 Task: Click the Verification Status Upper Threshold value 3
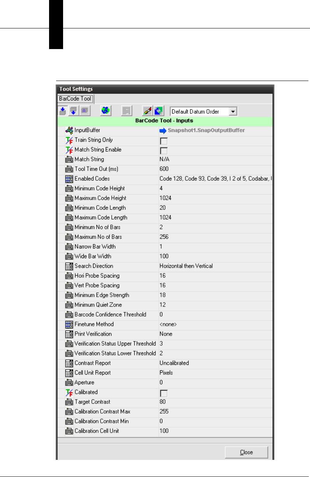161,344
